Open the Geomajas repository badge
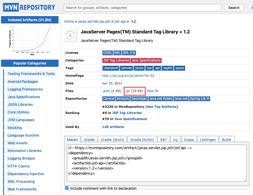The width and height of the screenshot is (253, 195). pyautogui.click(x=139, y=99)
